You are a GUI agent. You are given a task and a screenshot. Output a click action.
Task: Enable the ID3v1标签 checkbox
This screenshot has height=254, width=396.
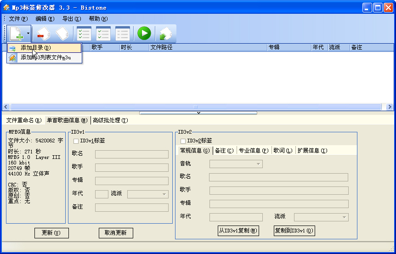[76, 141]
